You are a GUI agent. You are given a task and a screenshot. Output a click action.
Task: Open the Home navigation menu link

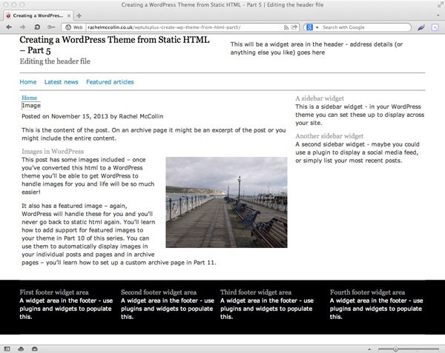(28, 82)
